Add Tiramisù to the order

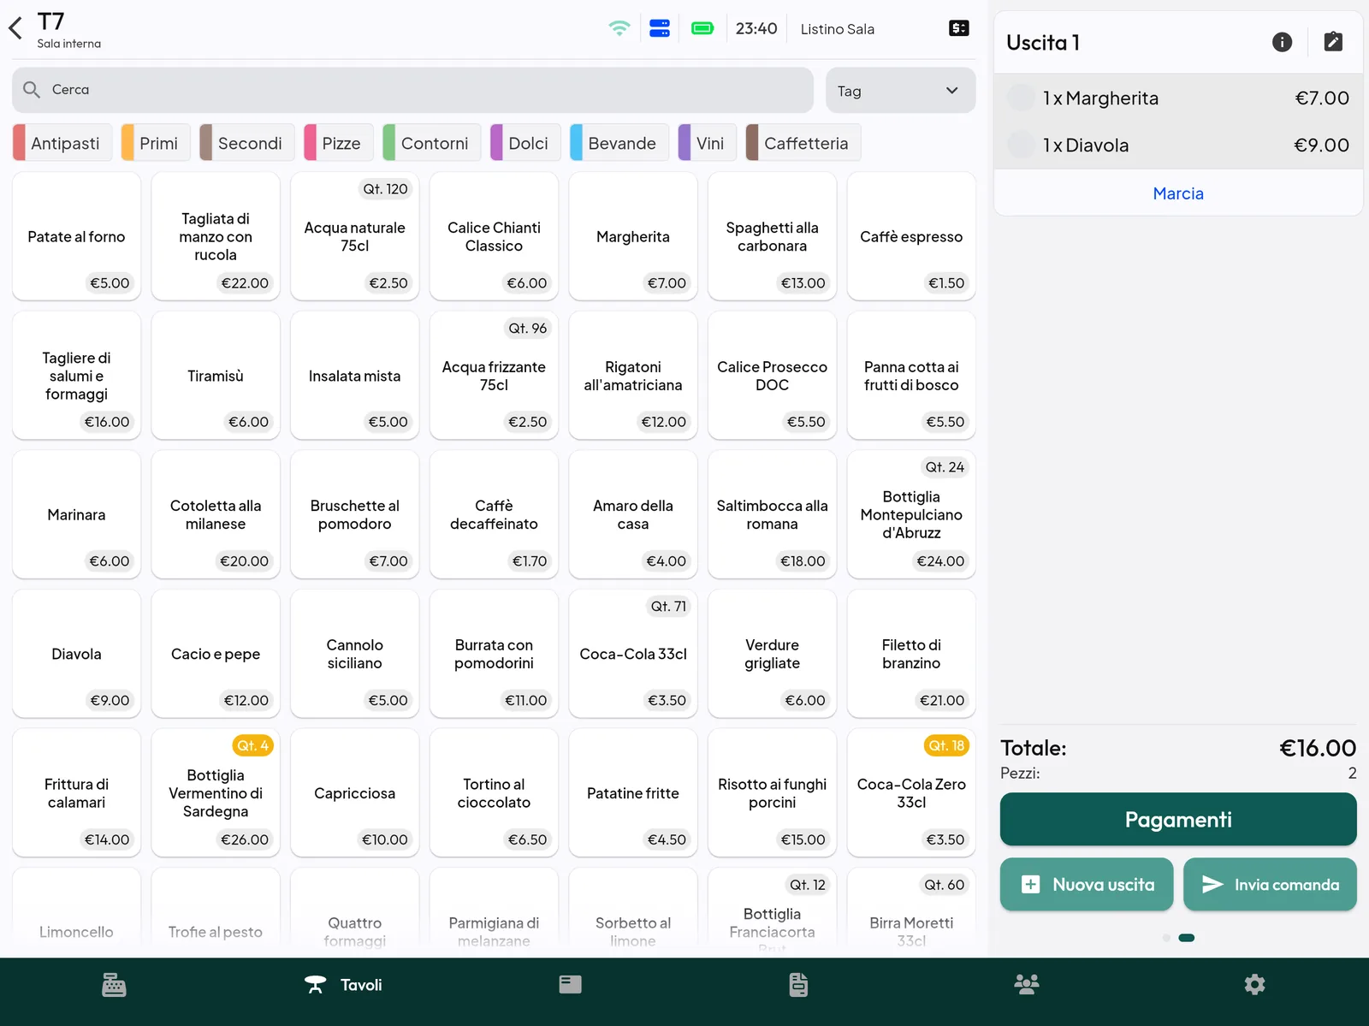[x=216, y=376]
